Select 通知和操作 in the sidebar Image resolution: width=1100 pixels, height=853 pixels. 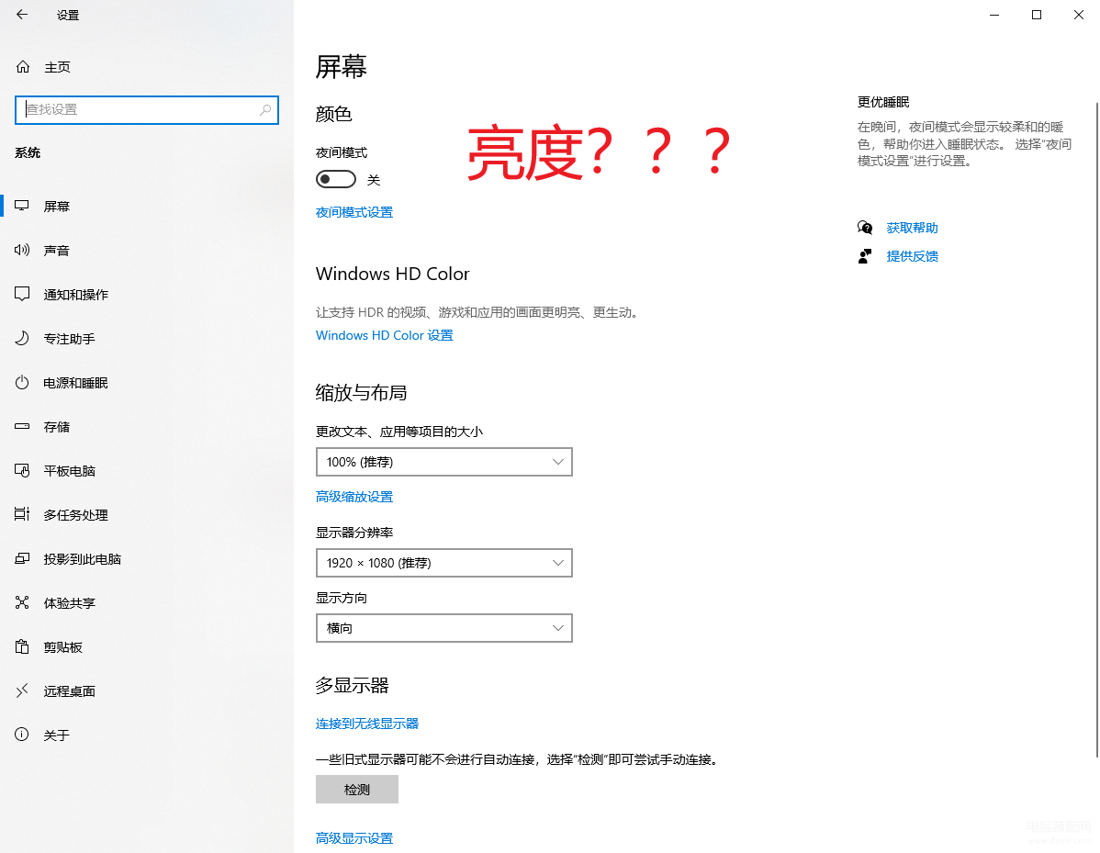point(147,295)
